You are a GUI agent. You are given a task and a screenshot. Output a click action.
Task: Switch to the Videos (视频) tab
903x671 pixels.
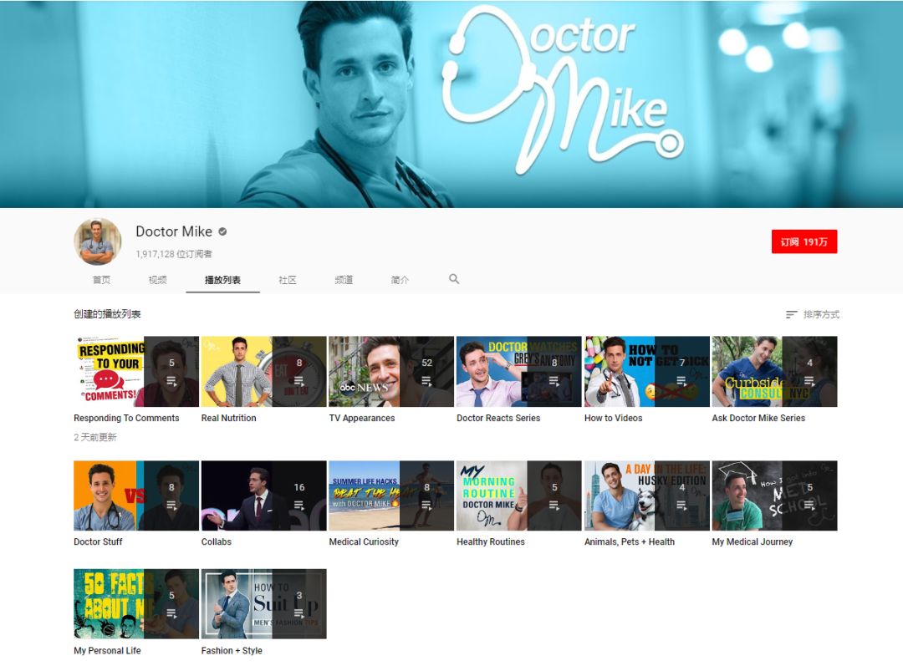(157, 280)
